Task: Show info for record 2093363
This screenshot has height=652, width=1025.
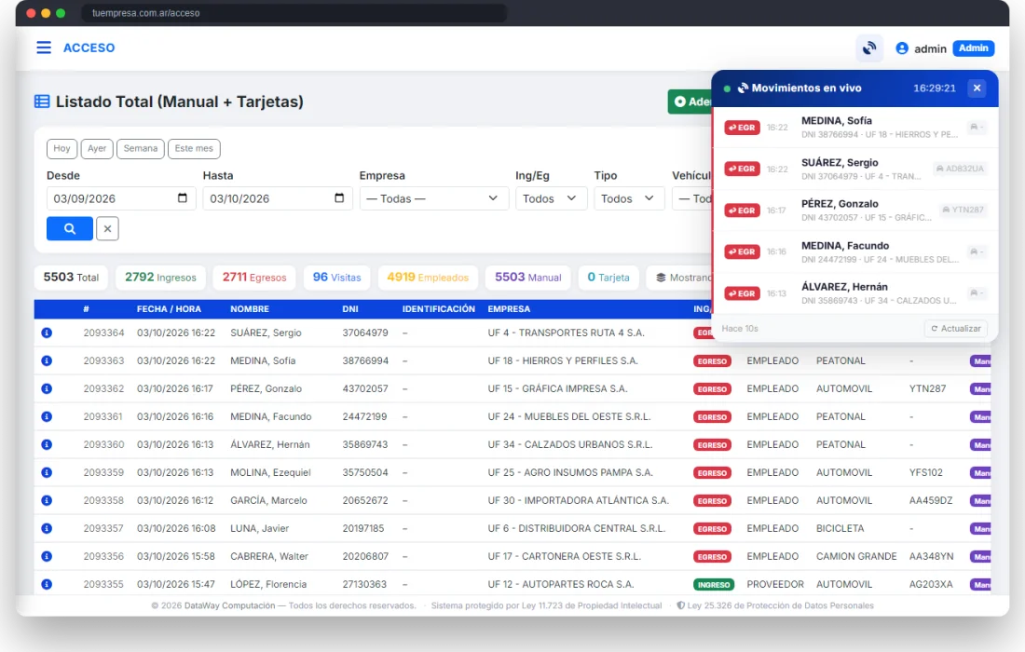Action: [x=47, y=360]
